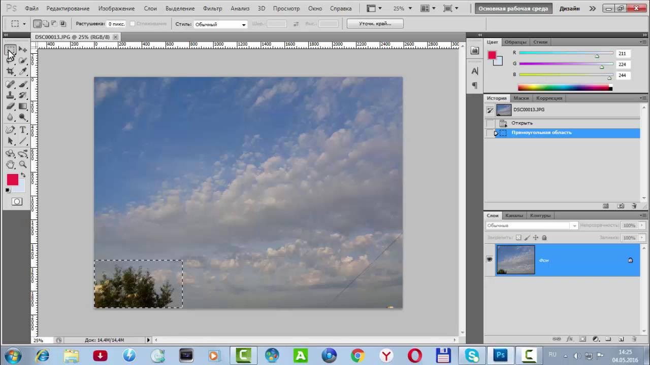
Task: Open the Изображение menu
Action: tap(117, 9)
